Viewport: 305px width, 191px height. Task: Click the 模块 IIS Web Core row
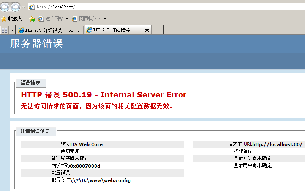[x=103, y=144]
